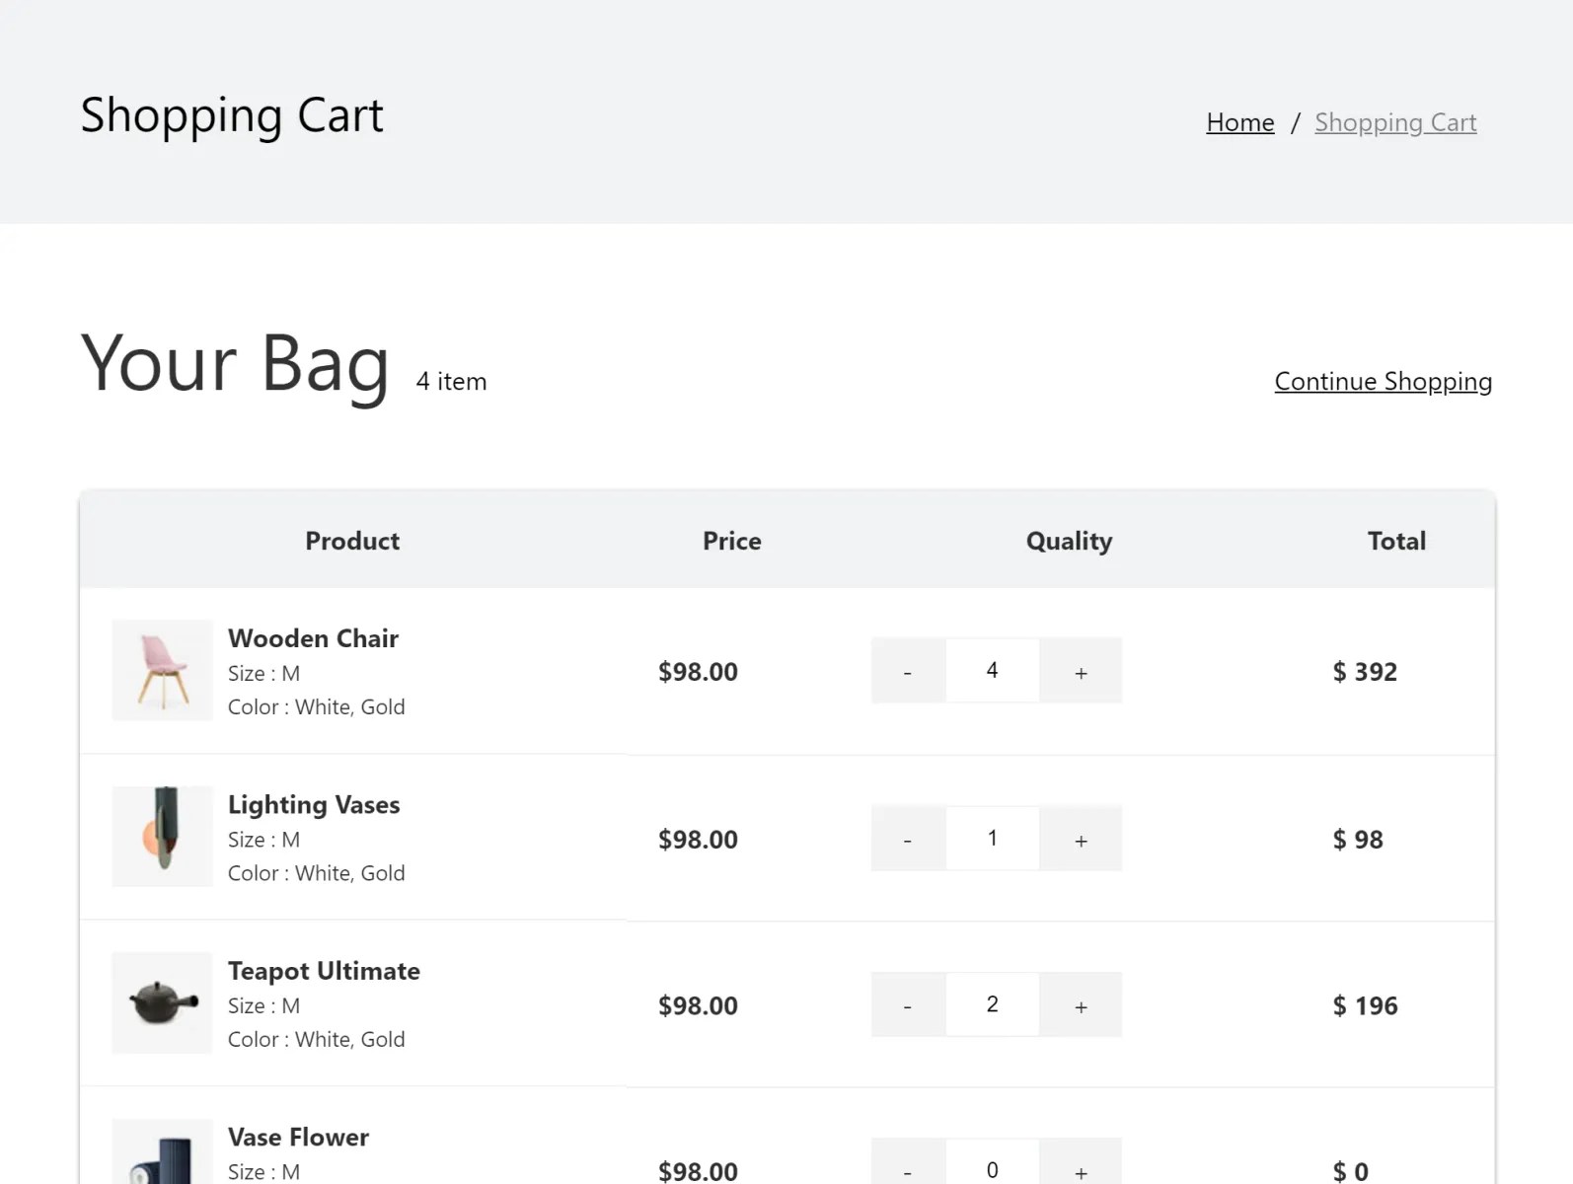Image resolution: width=1573 pixels, height=1184 pixels.
Task: Select the $ 98 total for Lighting Vases
Action: click(x=1358, y=840)
